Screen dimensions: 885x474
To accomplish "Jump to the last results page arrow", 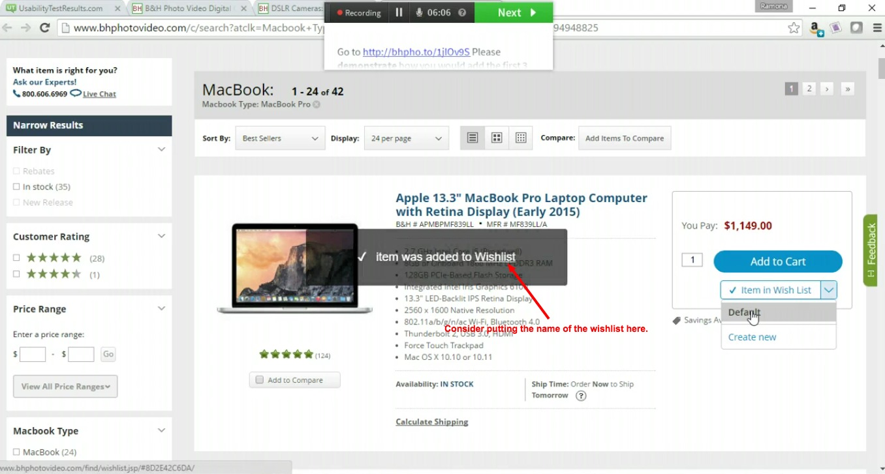I will [x=847, y=89].
